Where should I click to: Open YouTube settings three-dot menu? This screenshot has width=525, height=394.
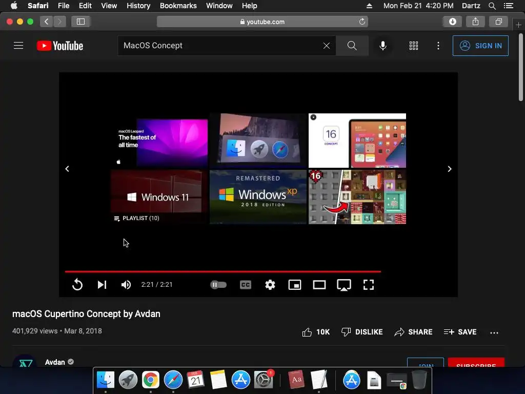[x=438, y=46]
